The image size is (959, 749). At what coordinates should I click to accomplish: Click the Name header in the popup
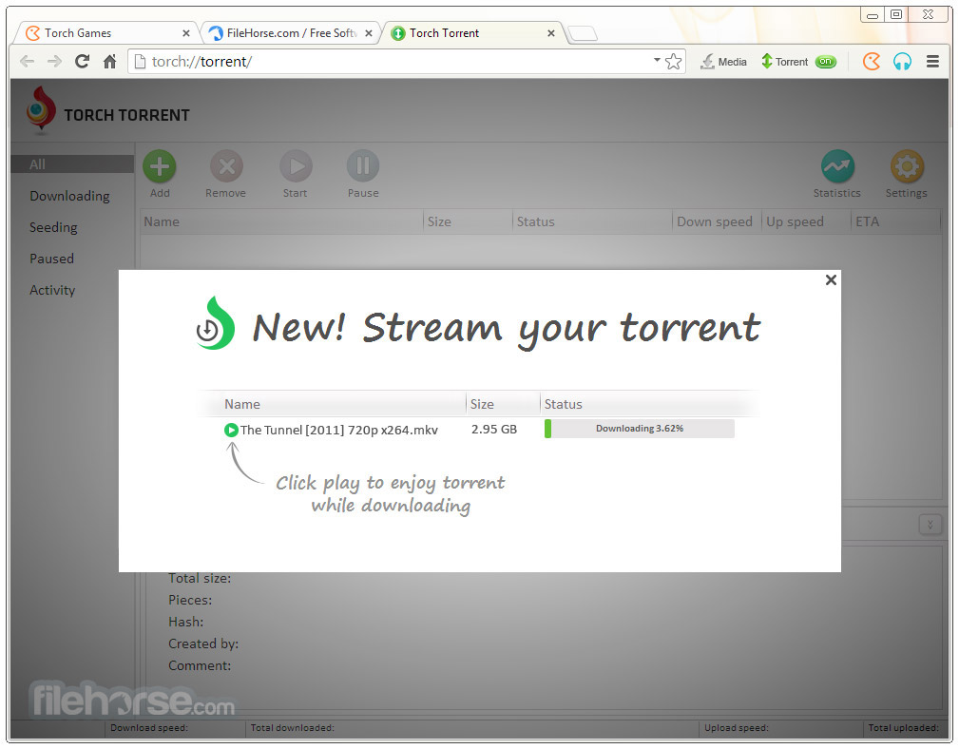pos(242,404)
